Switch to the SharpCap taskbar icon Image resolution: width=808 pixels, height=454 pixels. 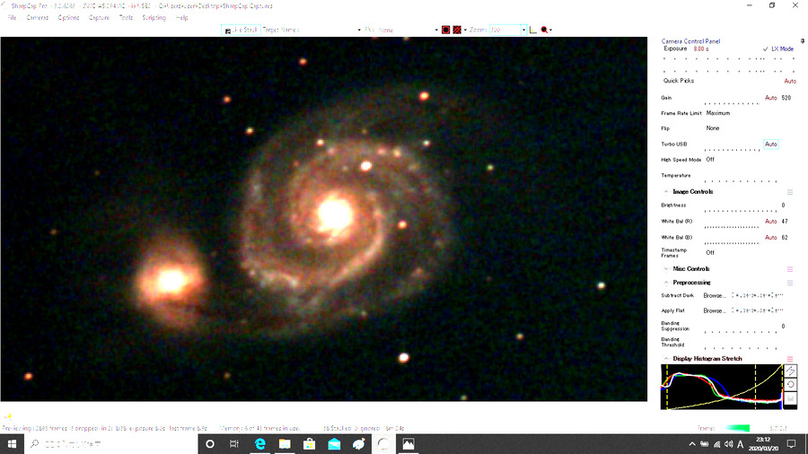(x=383, y=444)
